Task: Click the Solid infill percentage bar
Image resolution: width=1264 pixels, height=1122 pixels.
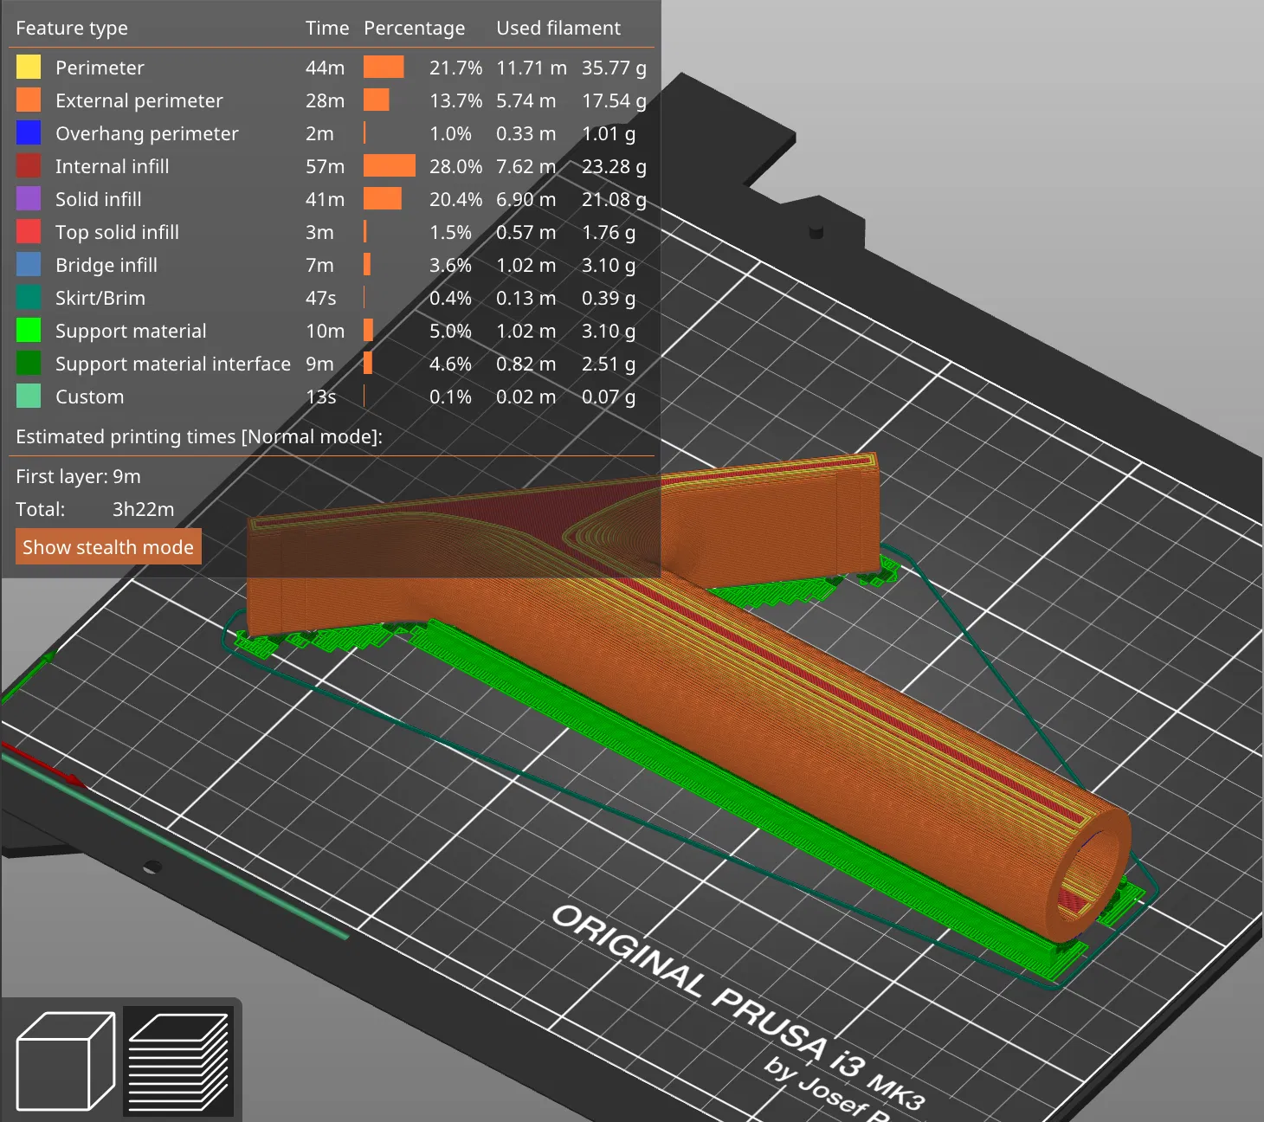Action: [383, 199]
